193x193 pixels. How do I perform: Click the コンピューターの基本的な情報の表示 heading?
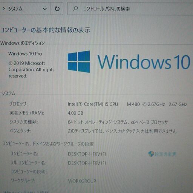point(45,30)
